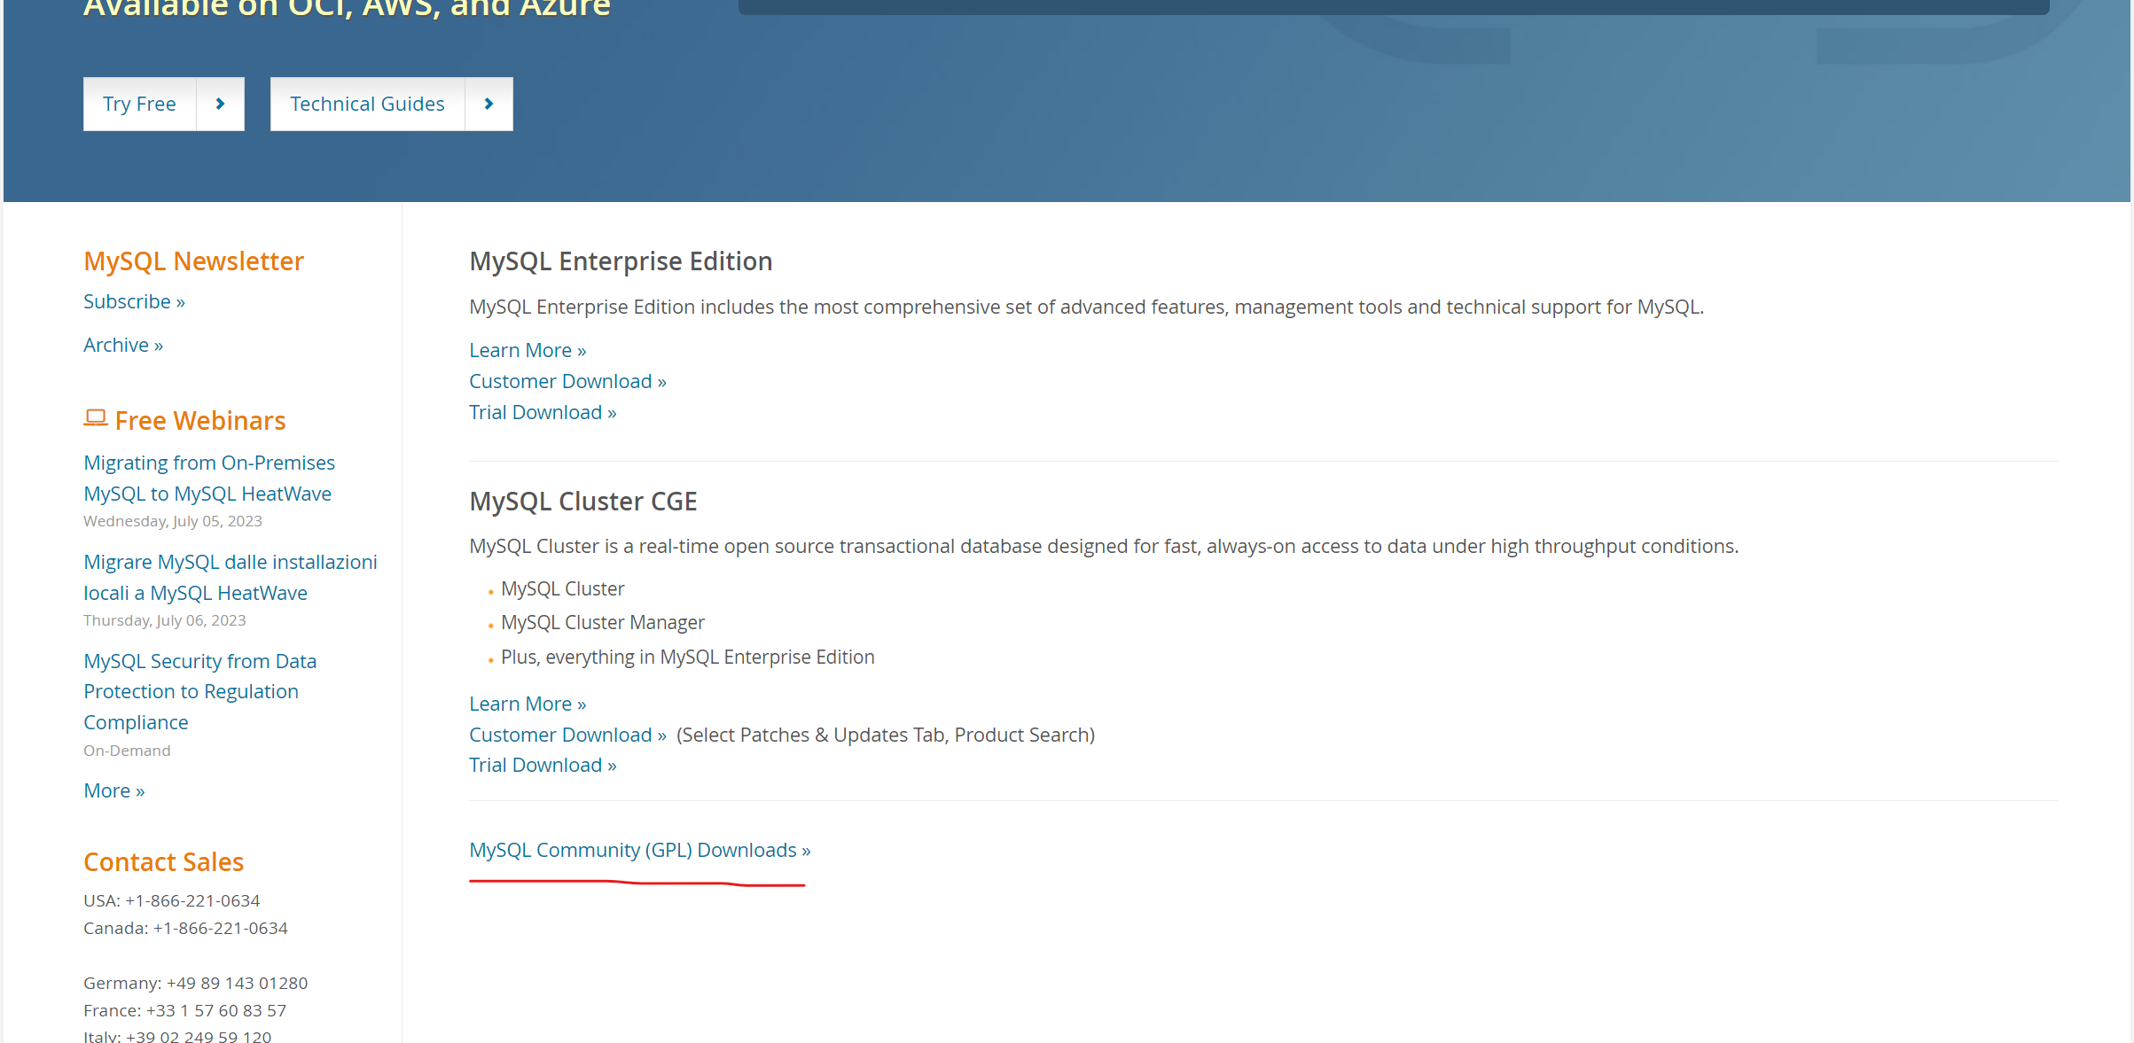Open the Technical Guides button

pyautogui.click(x=367, y=104)
